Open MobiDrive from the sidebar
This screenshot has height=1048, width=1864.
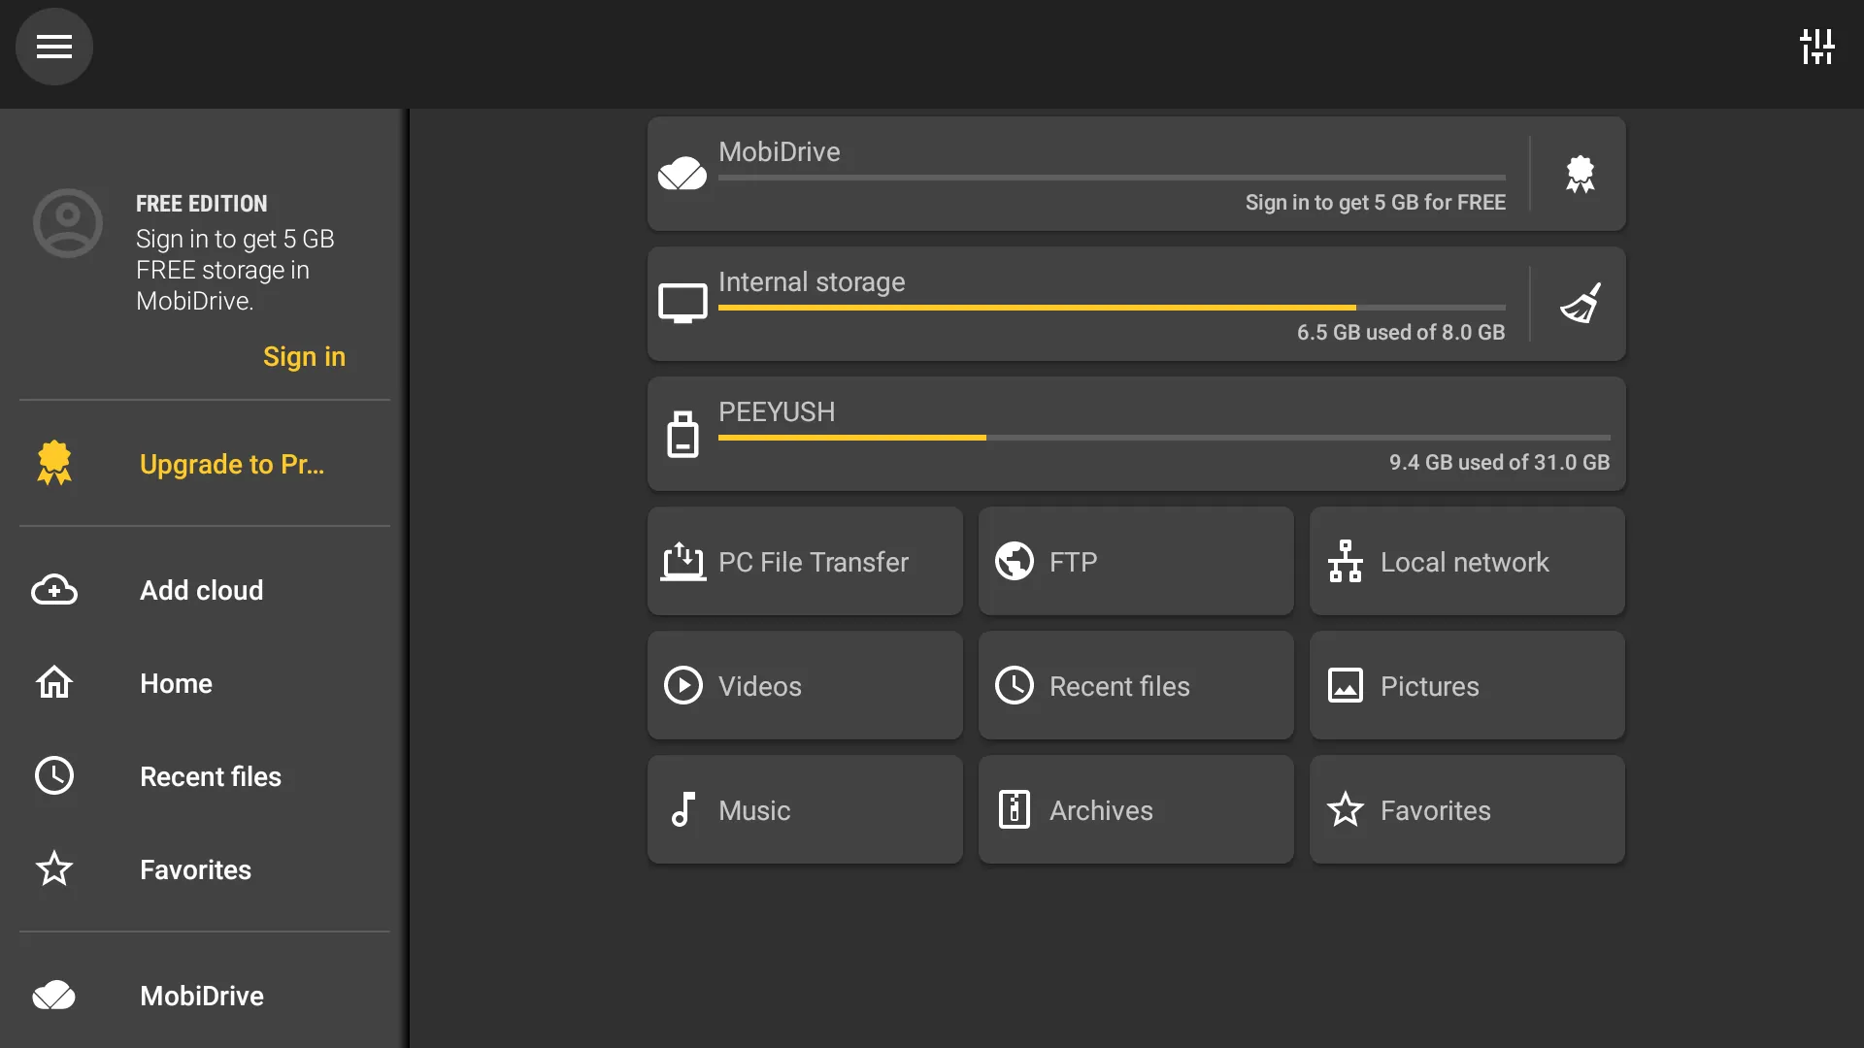(x=205, y=996)
